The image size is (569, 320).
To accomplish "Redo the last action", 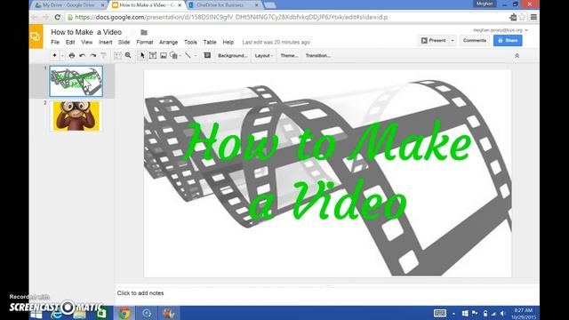I will (x=92, y=55).
